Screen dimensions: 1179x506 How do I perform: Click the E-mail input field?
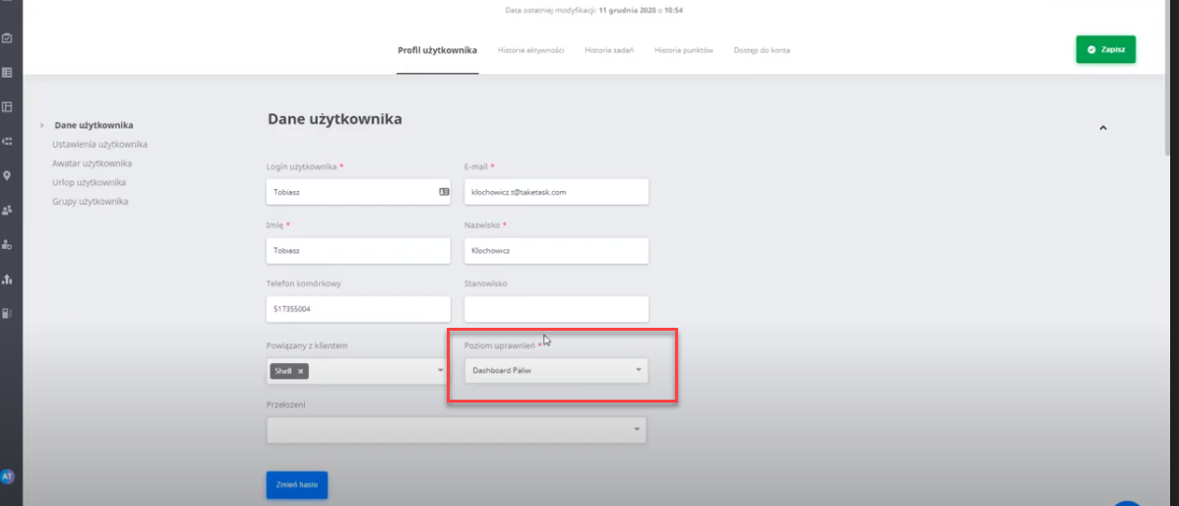(x=556, y=192)
